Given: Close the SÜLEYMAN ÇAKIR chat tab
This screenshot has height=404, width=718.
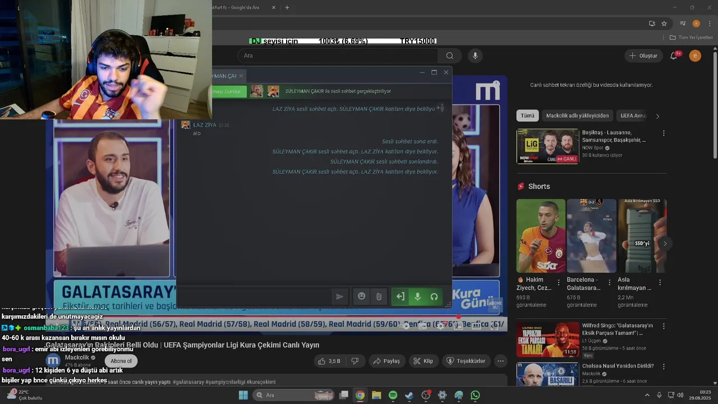Looking at the screenshot, I should tap(241, 76).
